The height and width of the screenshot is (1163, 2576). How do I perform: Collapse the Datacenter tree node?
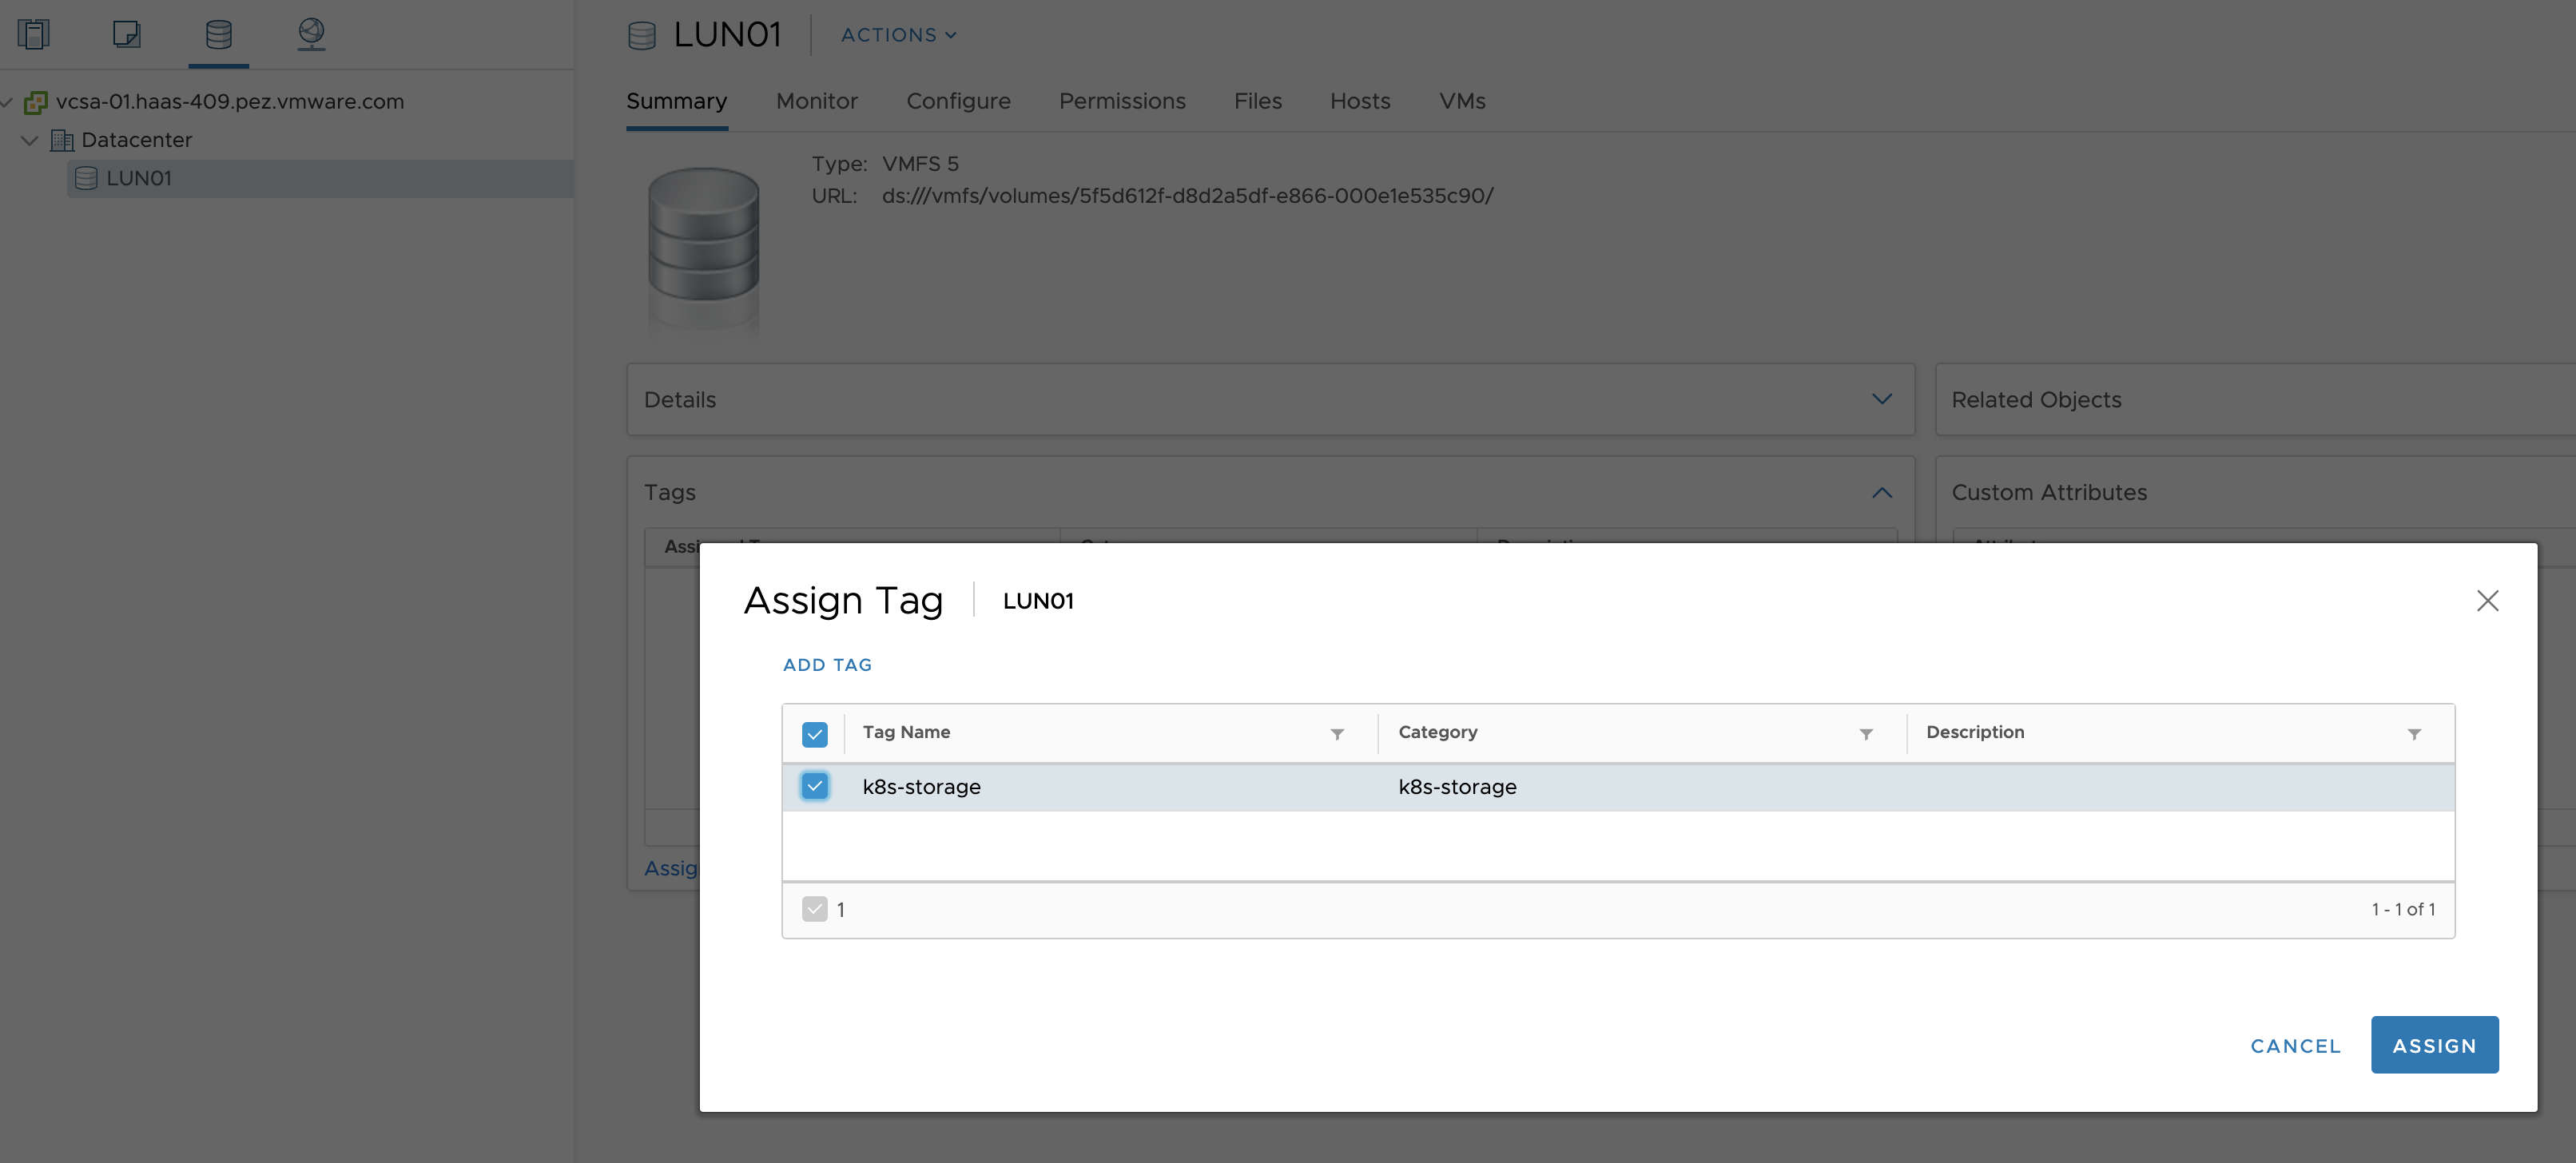coord(30,140)
